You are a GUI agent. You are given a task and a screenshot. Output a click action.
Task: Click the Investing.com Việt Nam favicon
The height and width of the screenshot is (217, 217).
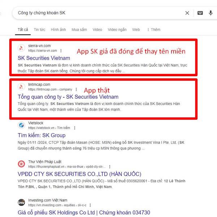click(21, 202)
